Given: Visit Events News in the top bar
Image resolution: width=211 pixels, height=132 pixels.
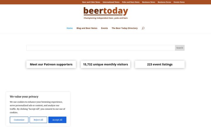Looking at the screenshot, I should [179, 2].
